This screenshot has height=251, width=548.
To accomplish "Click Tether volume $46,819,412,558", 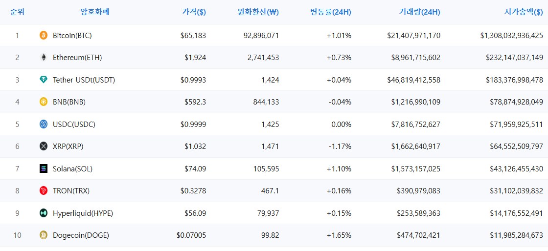I will point(414,80).
